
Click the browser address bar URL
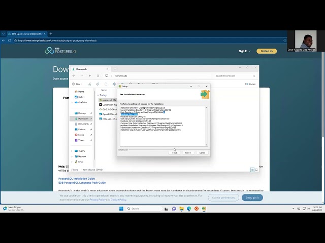point(57,40)
